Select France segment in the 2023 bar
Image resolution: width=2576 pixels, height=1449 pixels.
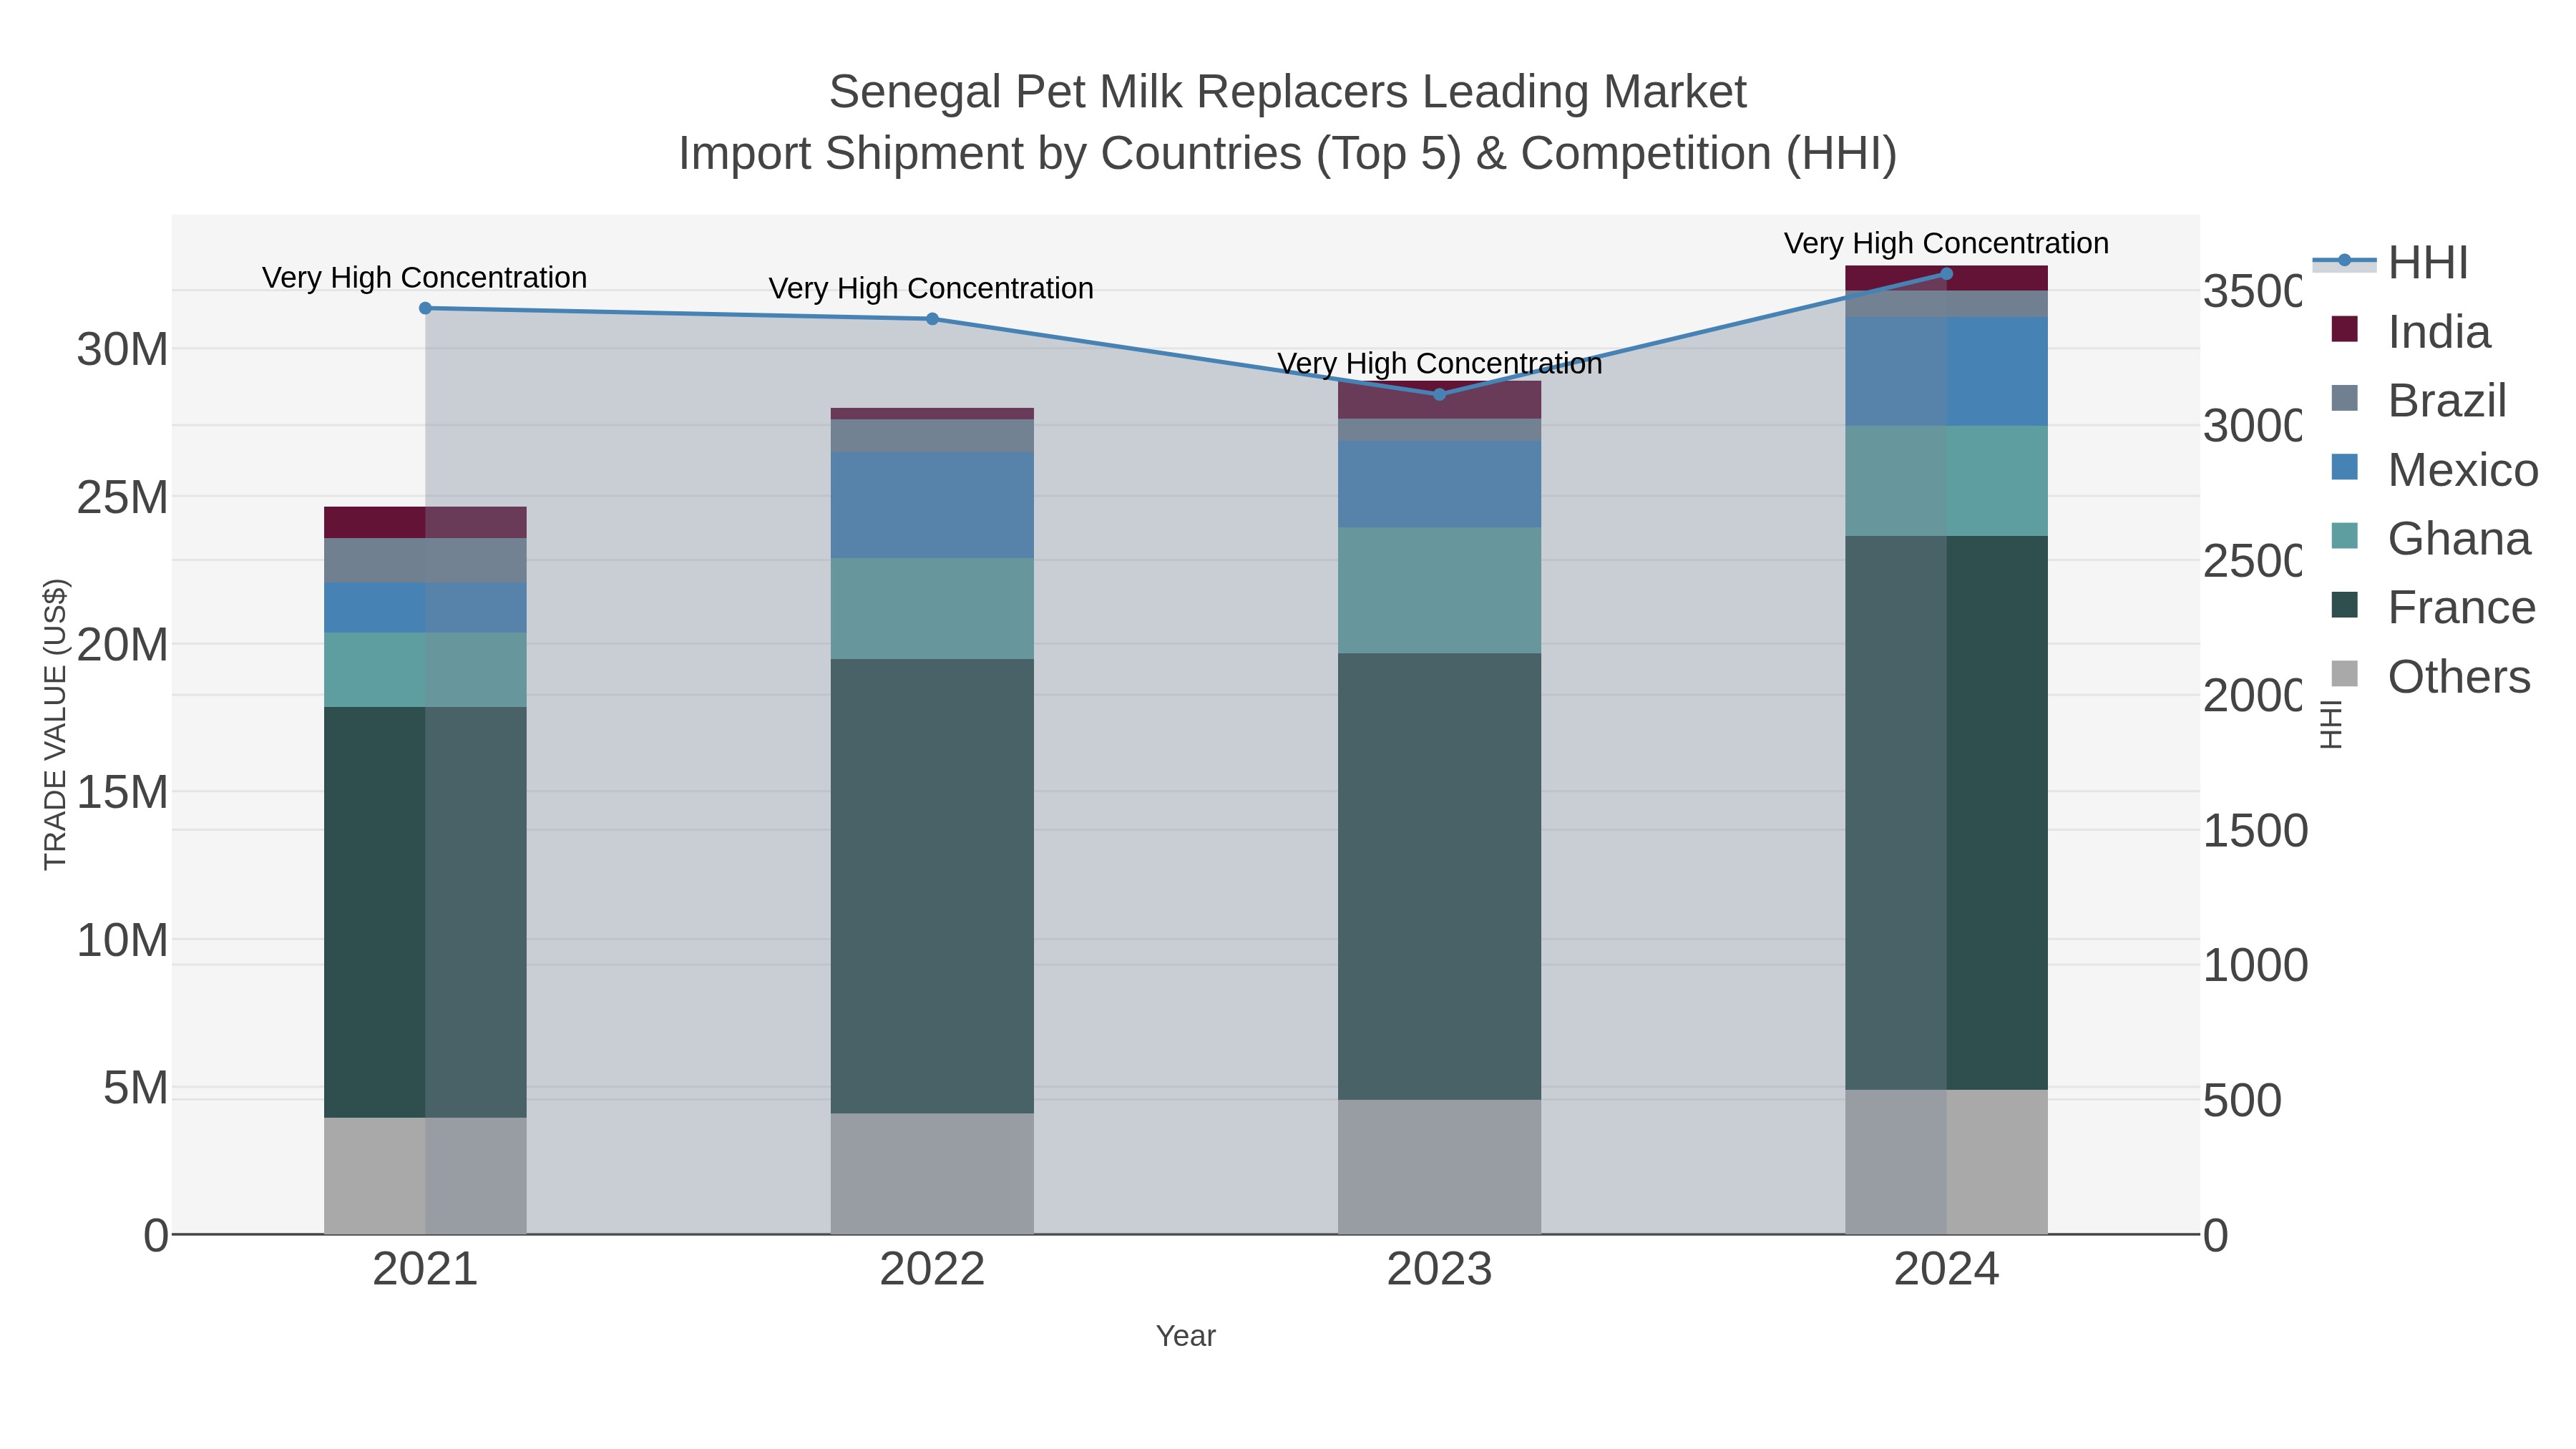click(1439, 877)
